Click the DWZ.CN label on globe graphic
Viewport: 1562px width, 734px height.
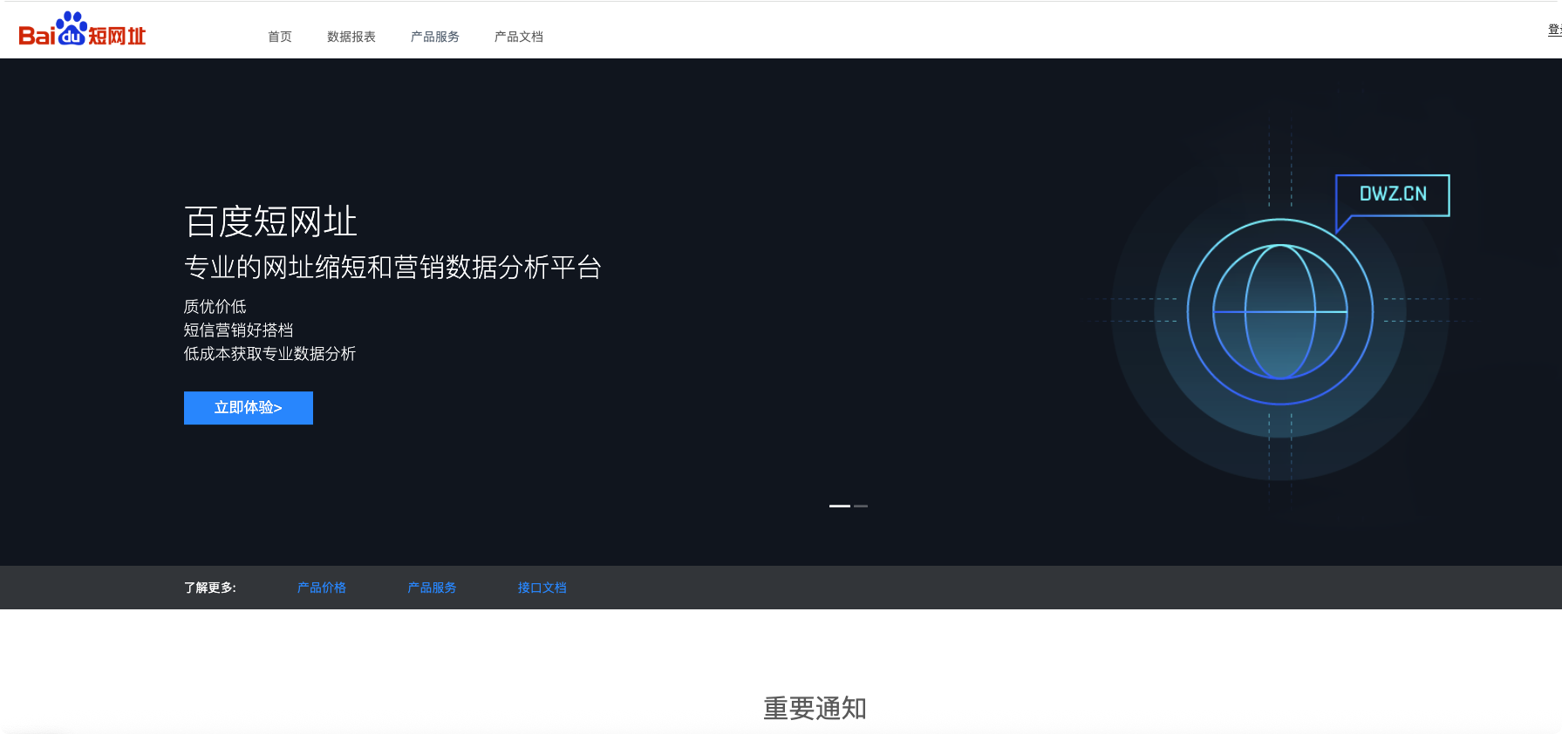pyautogui.click(x=1393, y=194)
